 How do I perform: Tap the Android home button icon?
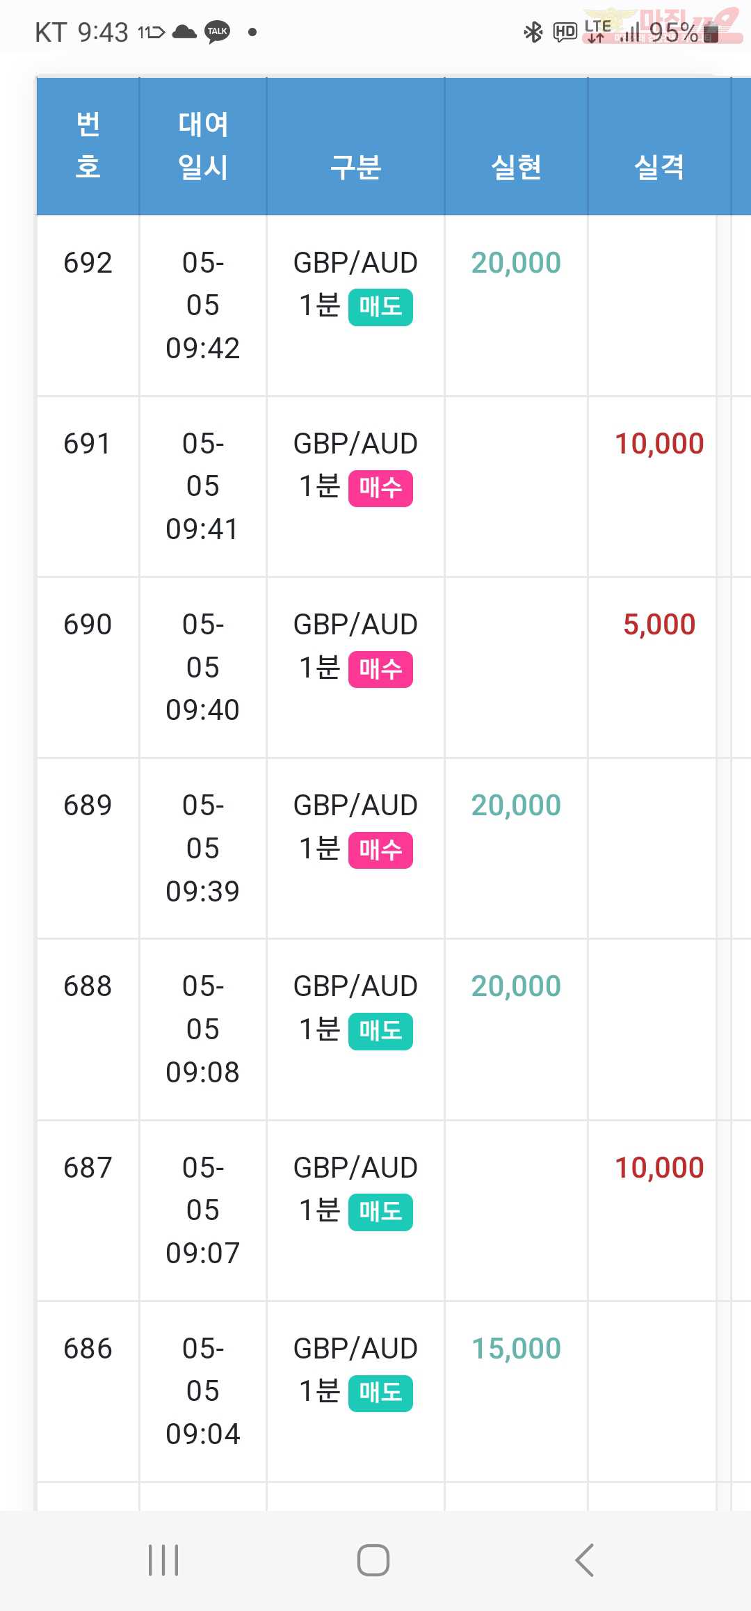tap(373, 1560)
